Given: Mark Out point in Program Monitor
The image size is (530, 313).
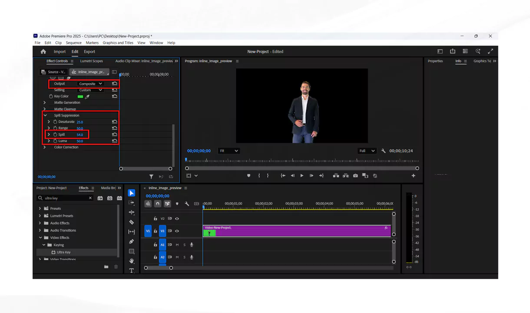Looking at the screenshot, I should point(268,176).
